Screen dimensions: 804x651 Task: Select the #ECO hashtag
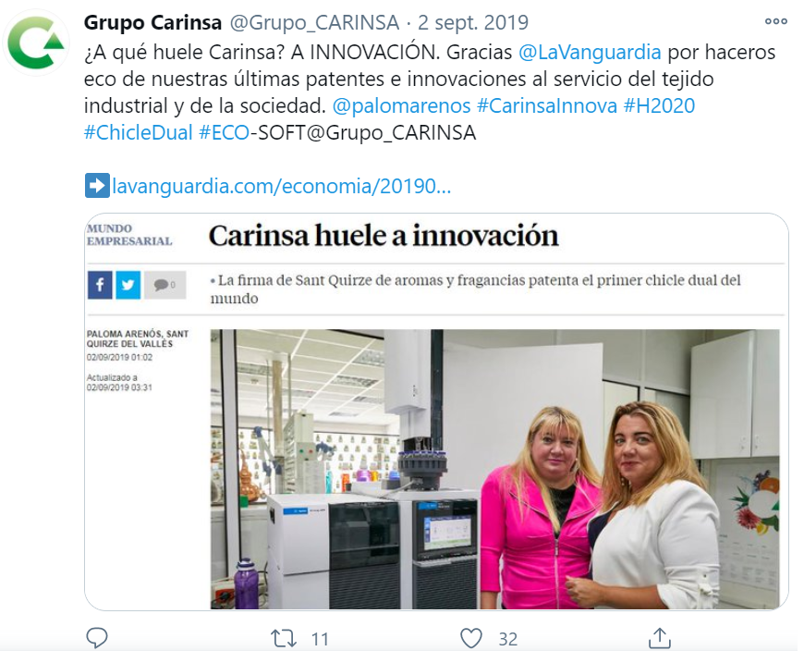pos(224,132)
